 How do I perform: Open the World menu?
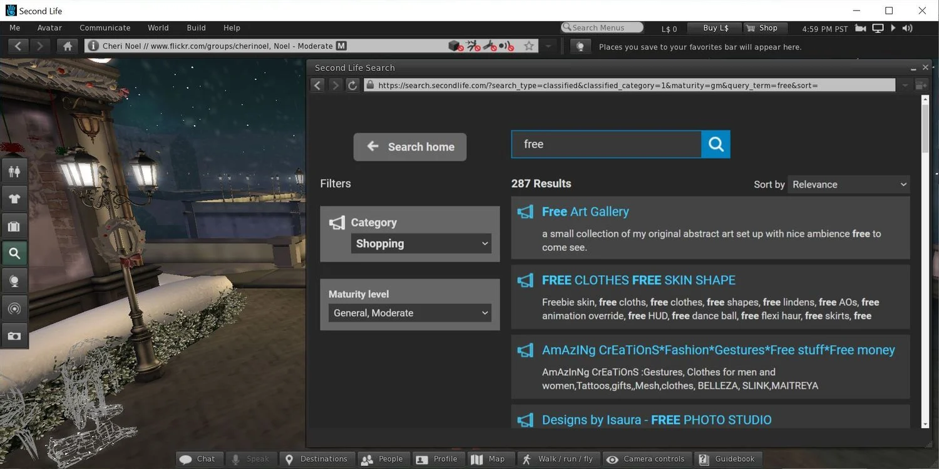point(158,28)
